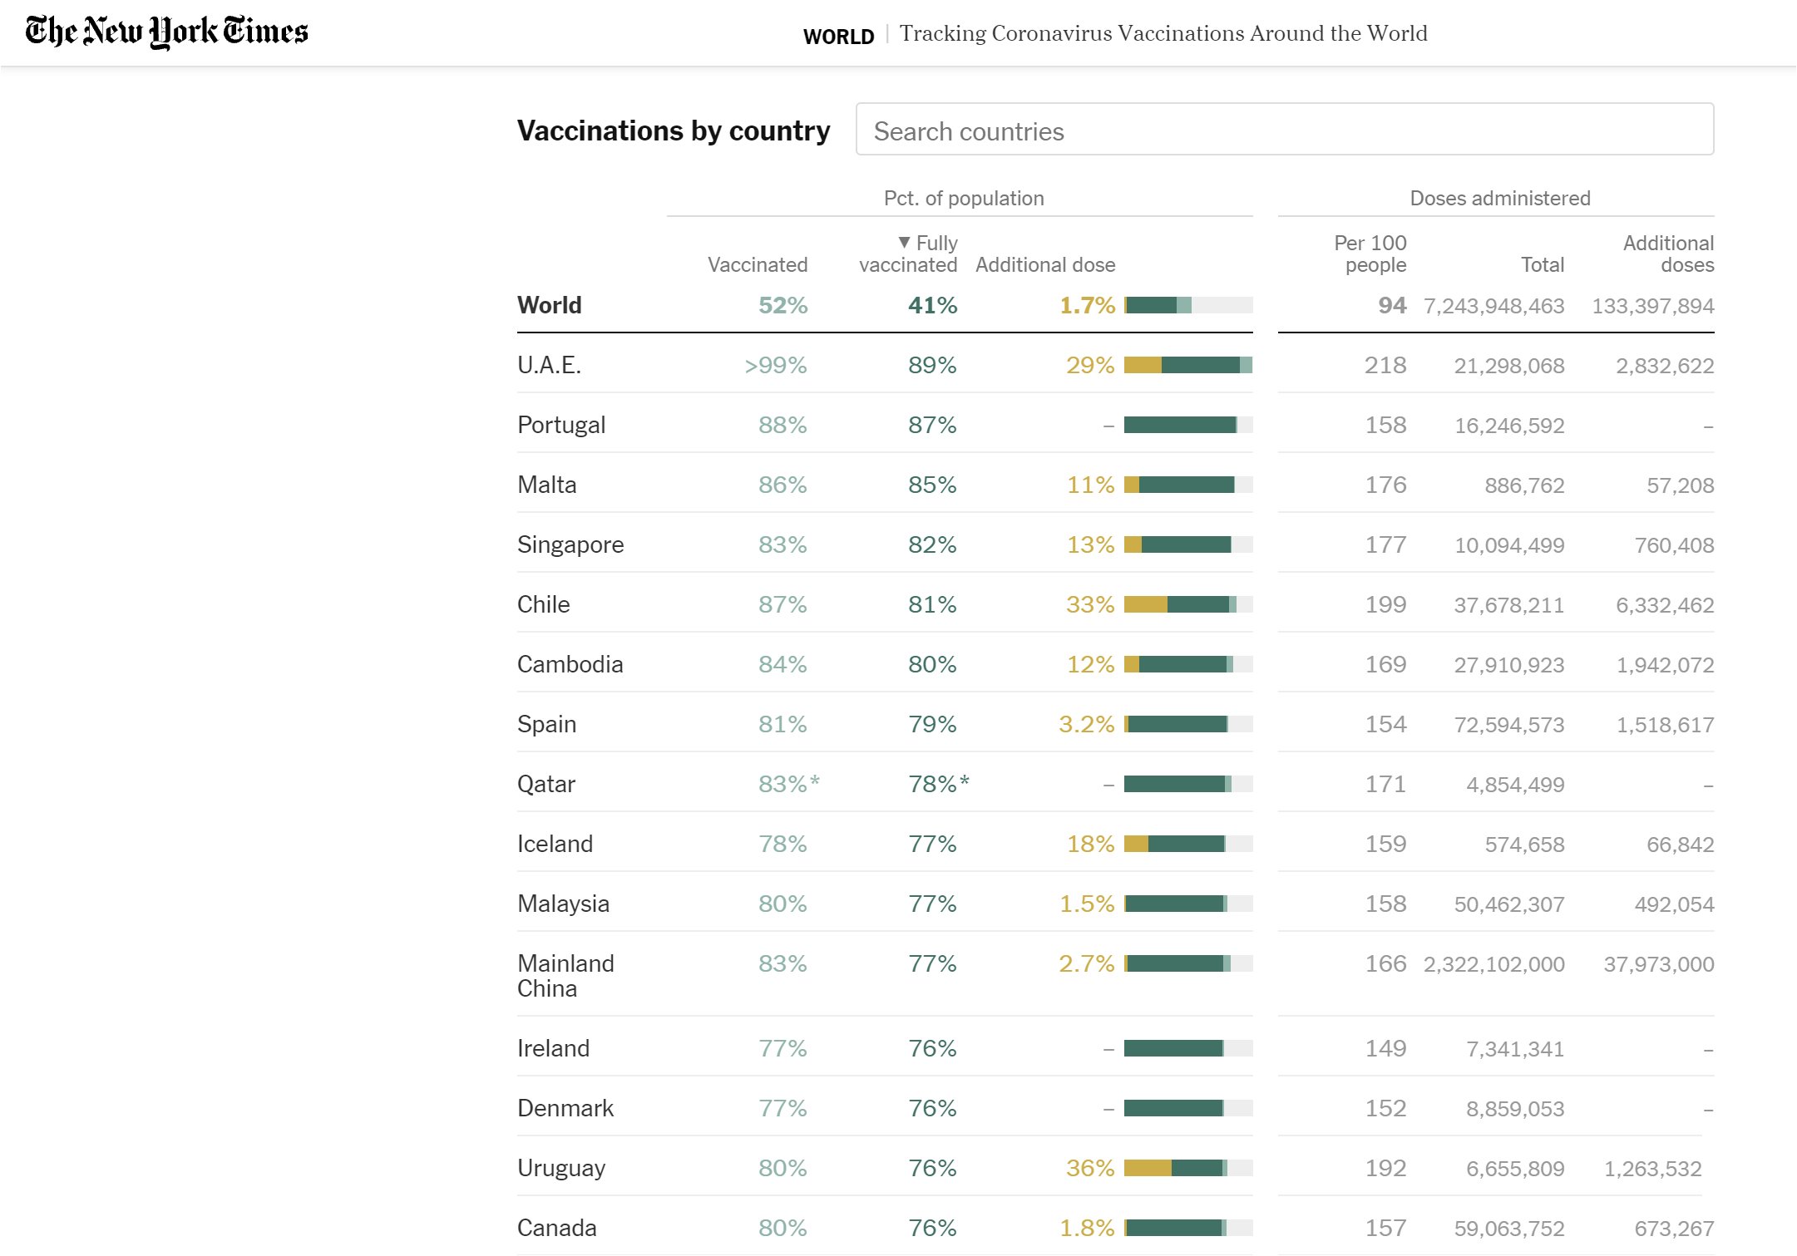Sort by Total doses column header
The height and width of the screenshot is (1256, 1797).
coord(1542,264)
